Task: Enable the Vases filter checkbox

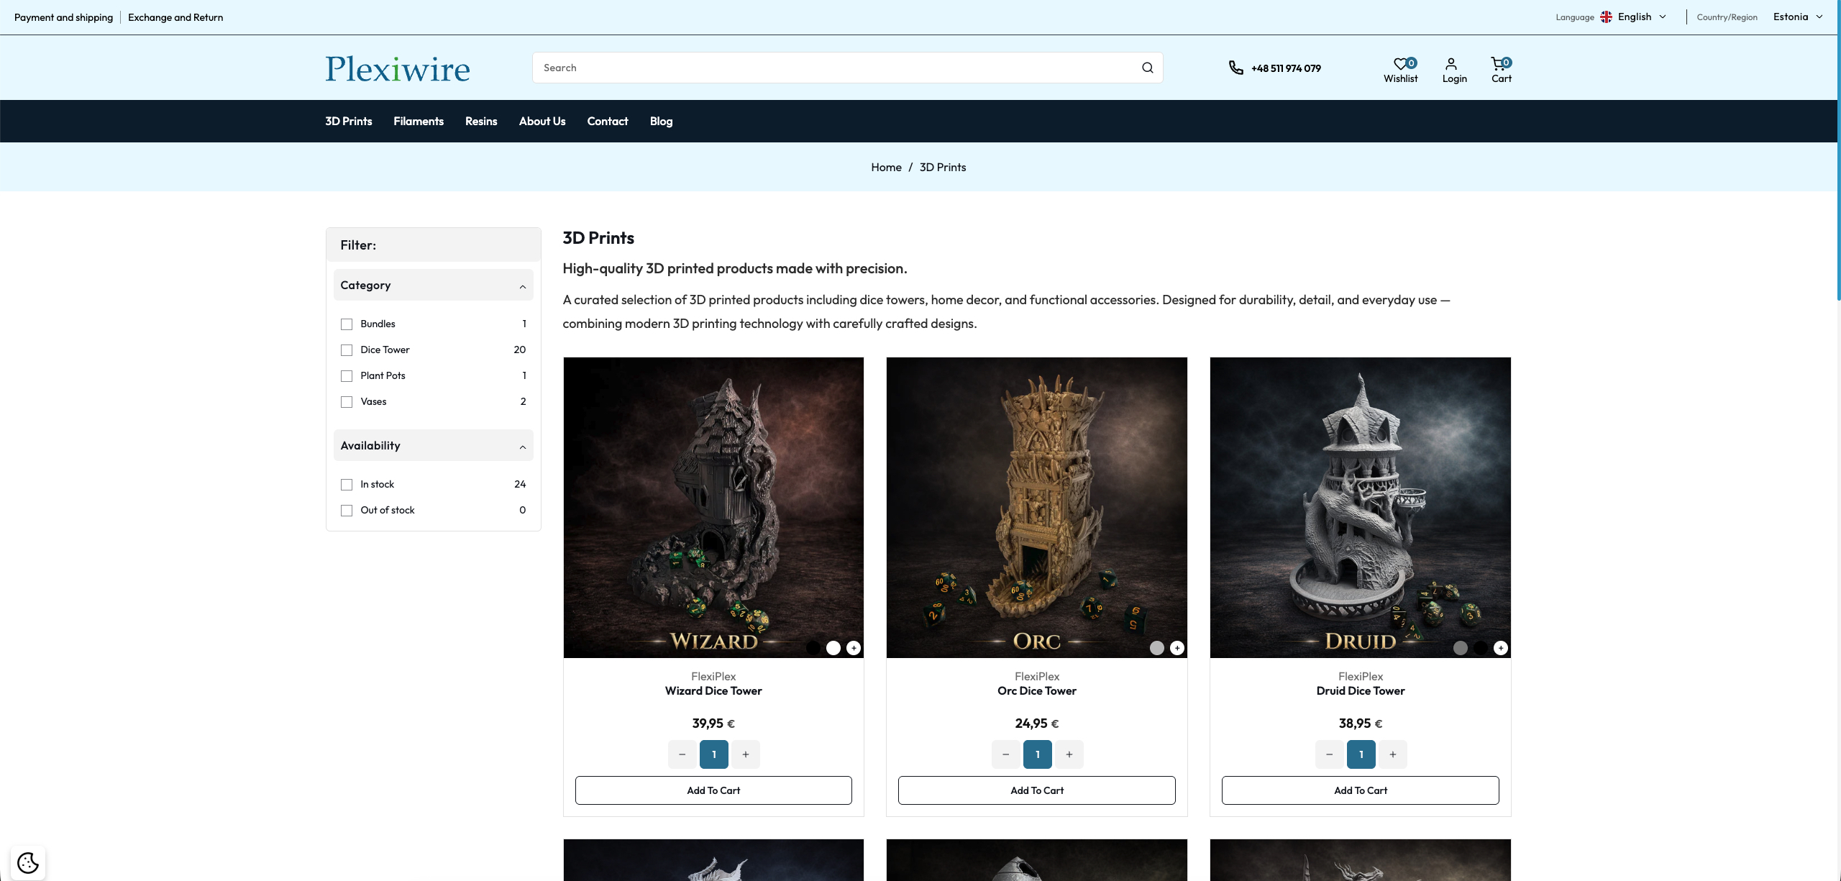Action: (x=347, y=402)
